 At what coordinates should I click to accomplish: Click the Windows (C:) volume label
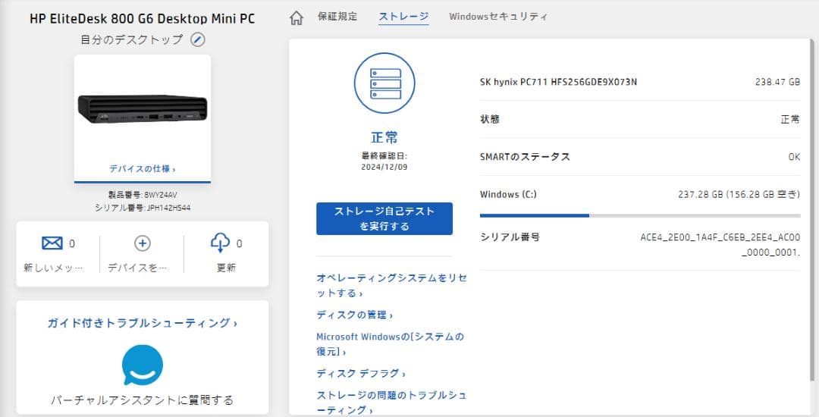tap(508, 194)
